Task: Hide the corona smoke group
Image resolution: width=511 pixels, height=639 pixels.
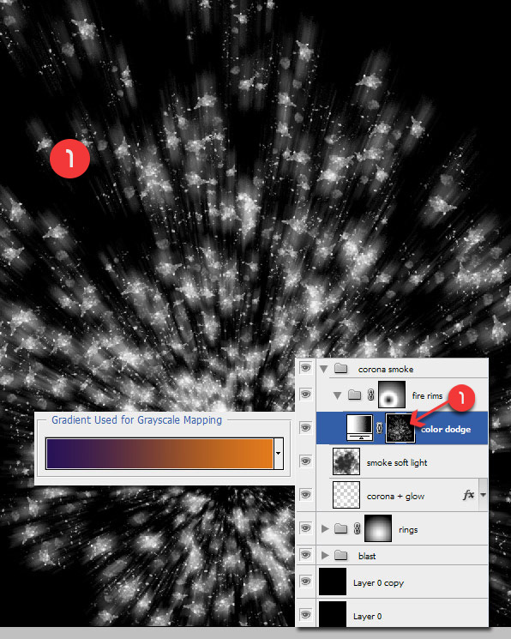Action: tap(305, 368)
